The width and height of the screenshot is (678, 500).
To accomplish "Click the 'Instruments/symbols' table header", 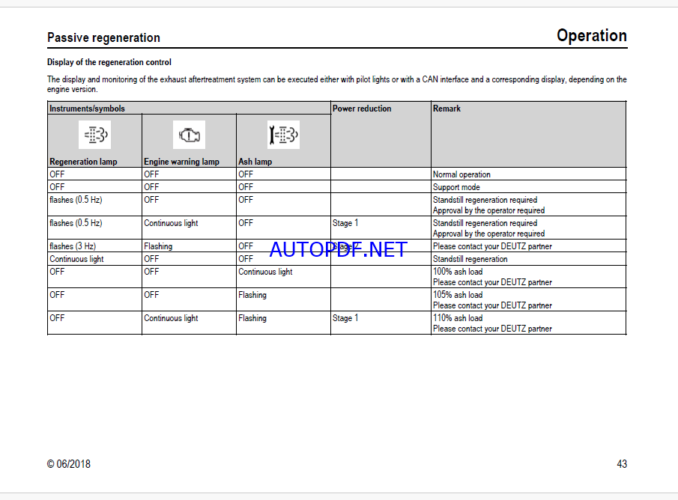I will [x=87, y=109].
